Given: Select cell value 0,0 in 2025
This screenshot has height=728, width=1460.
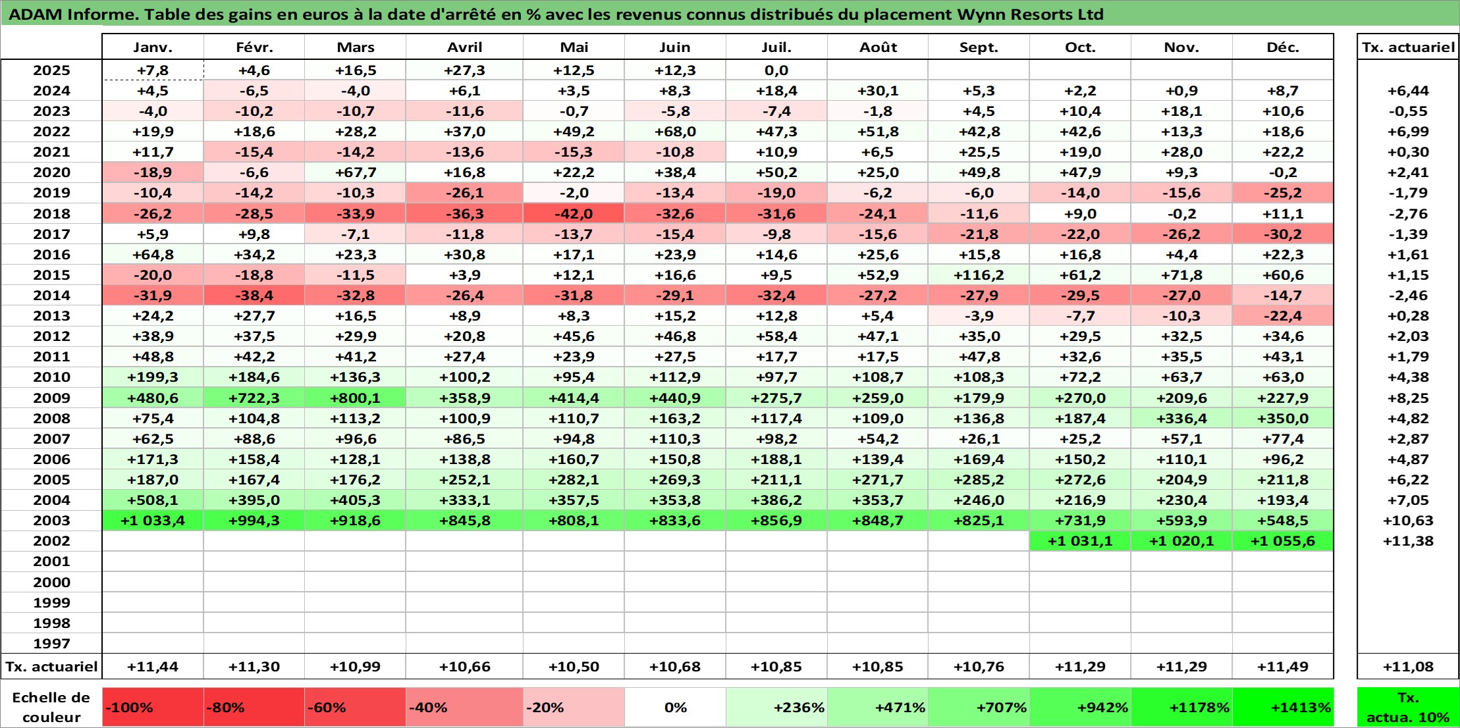Looking at the screenshot, I should (776, 70).
